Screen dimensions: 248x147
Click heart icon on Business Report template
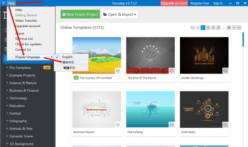point(118,125)
